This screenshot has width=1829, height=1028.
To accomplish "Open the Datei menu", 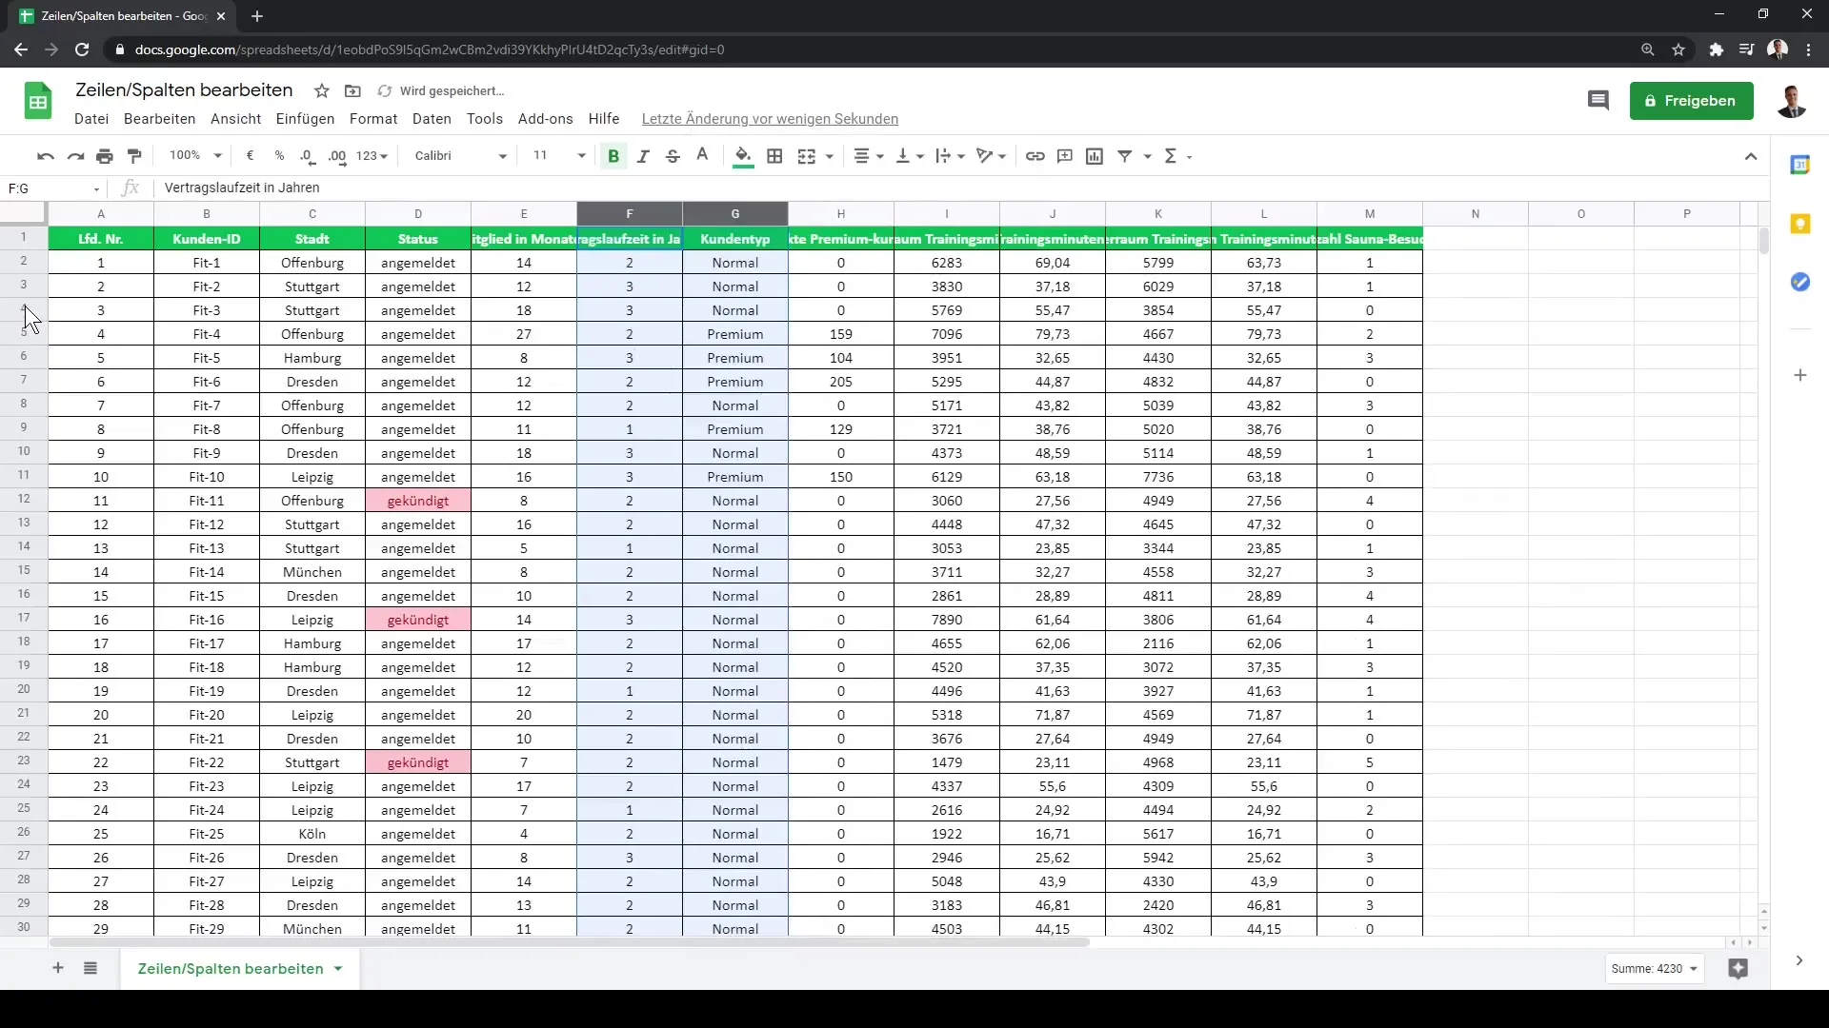I will (x=91, y=119).
